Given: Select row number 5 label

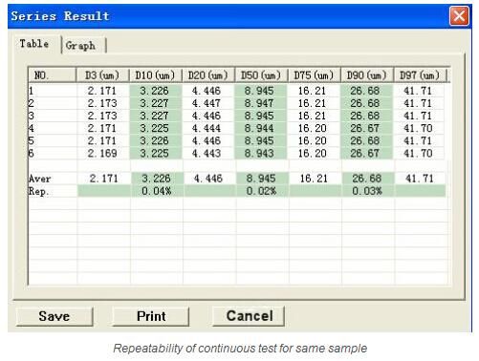Looking at the screenshot, I should (31, 140).
